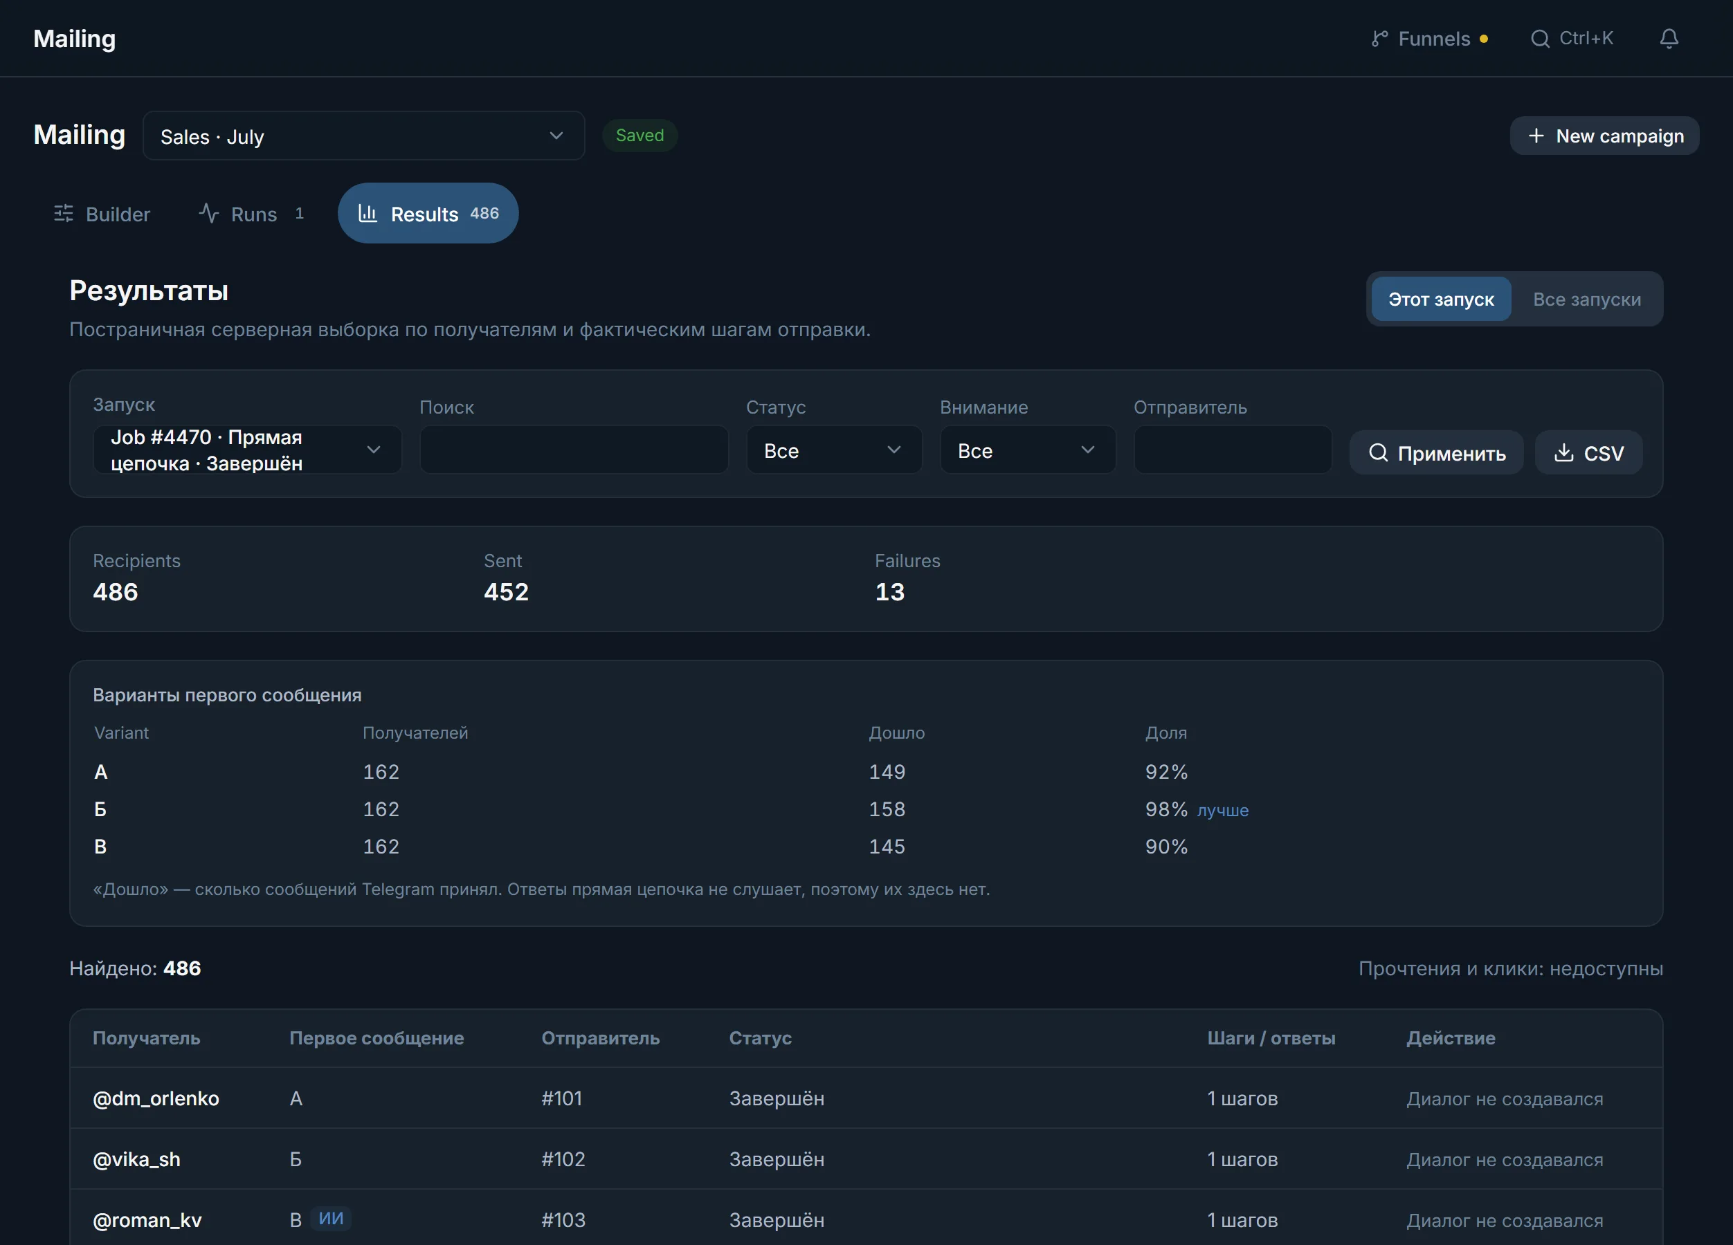This screenshot has width=1733, height=1245.
Task: Select the Этот запуск toggle option
Action: [x=1440, y=299]
